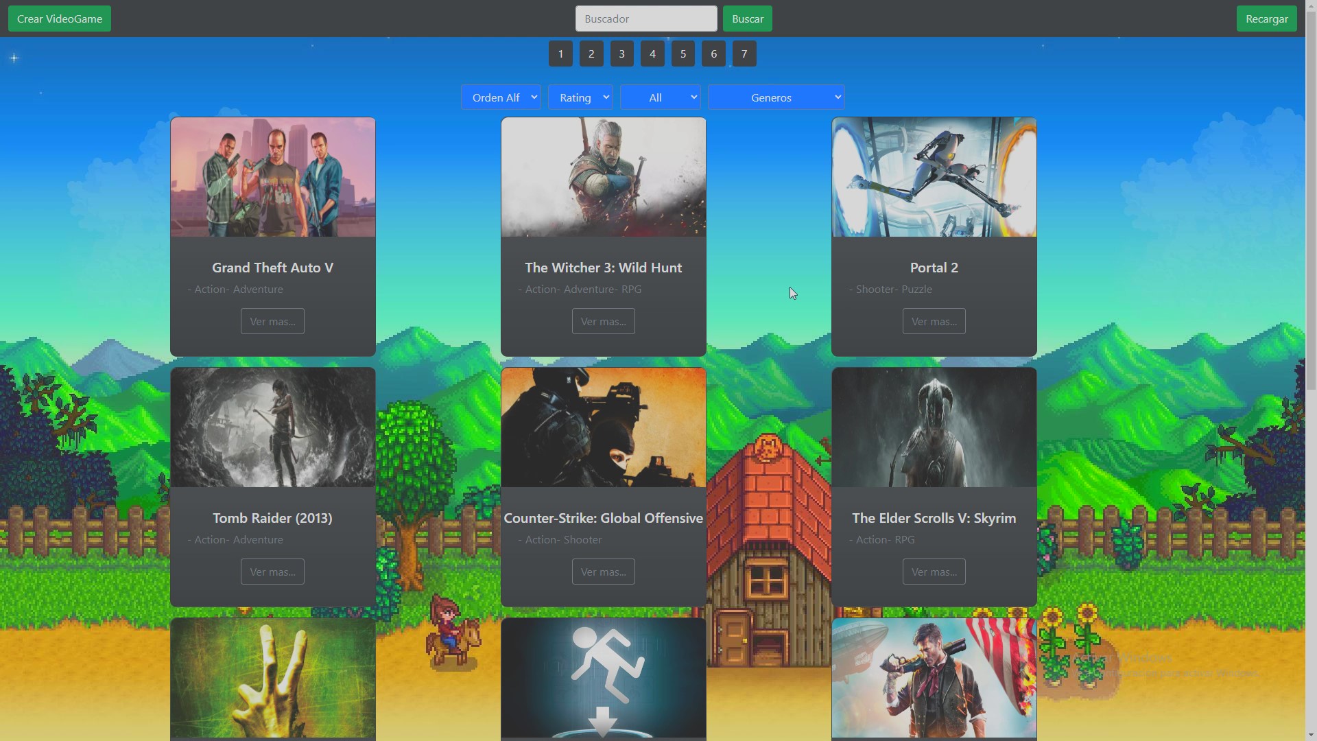Open the All filter dropdown
This screenshot has width=1317, height=741.
pyautogui.click(x=661, y=97)
